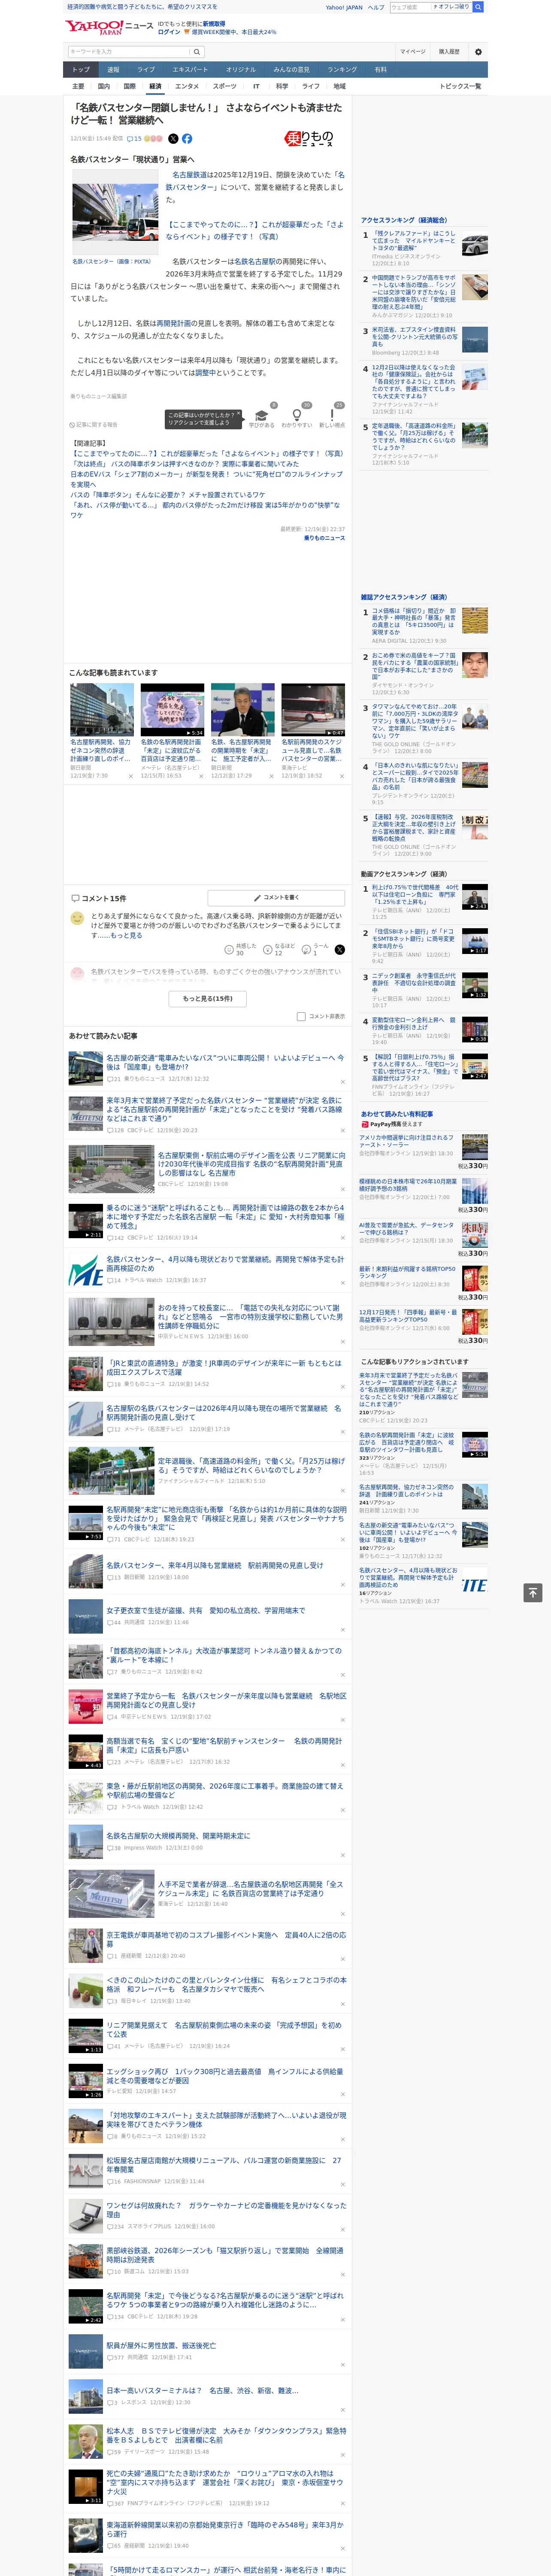
Task: Select the トップ navigation tab
Action: [81, 70]
